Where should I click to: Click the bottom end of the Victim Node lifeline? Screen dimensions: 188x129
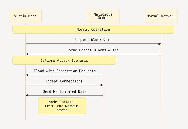coord(26,120)
